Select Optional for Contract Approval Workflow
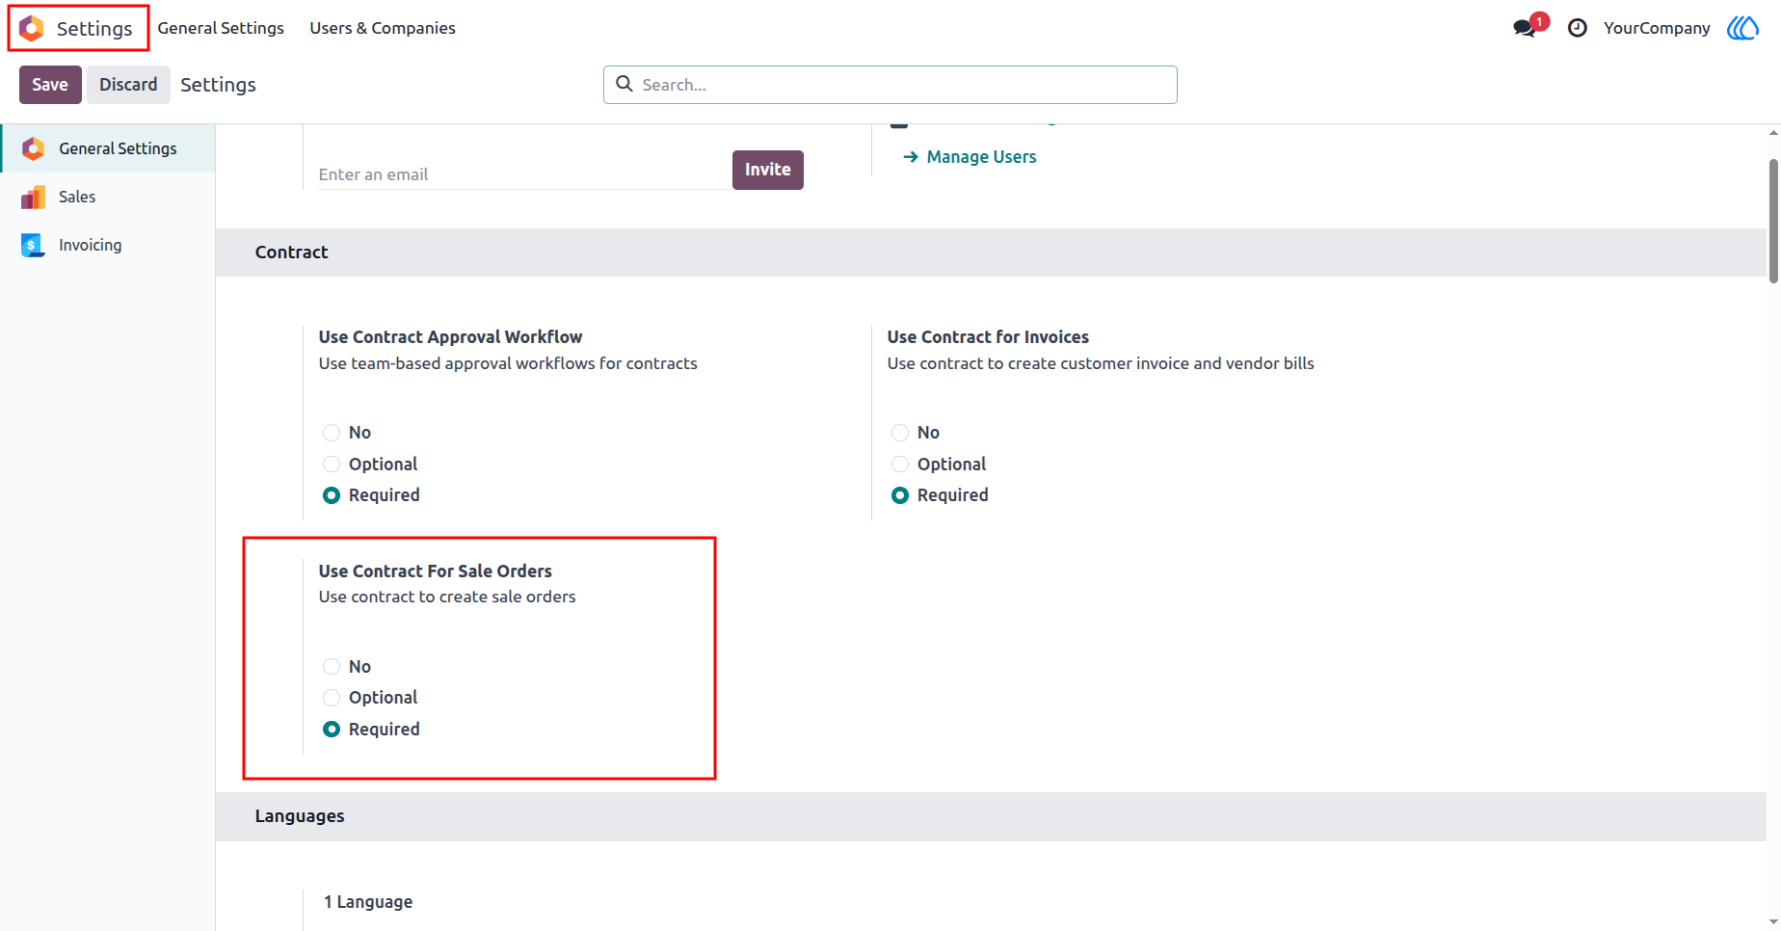The height and width of the screenshot is (931, 1781). click(x=332, y=465)
